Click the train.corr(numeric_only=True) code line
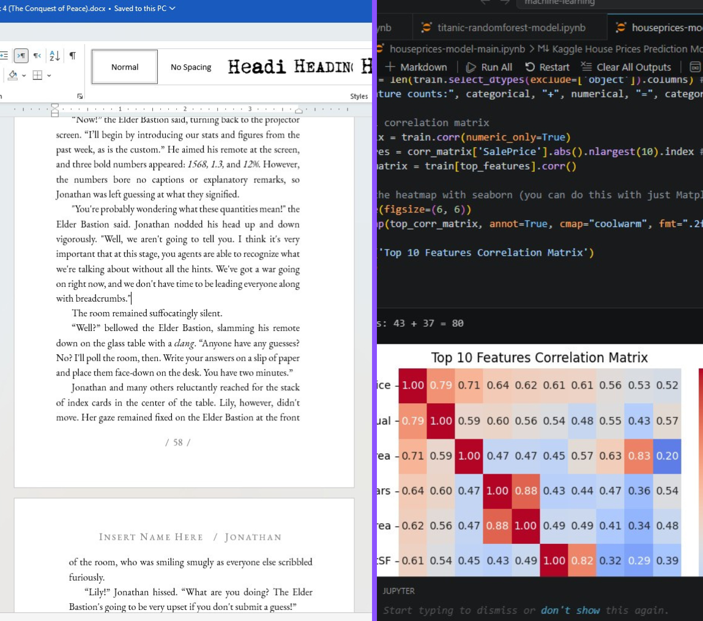Screen dimensions: 703x621 [474, 137]
